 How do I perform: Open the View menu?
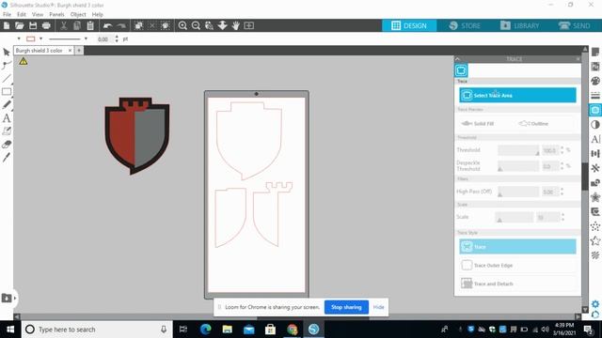point(38,14)
